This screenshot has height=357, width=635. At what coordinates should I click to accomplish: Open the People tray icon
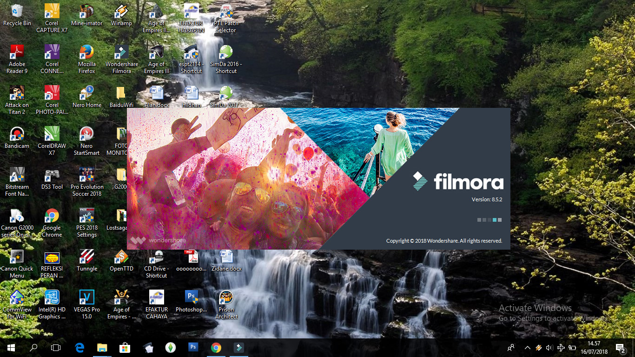[511, 348]
